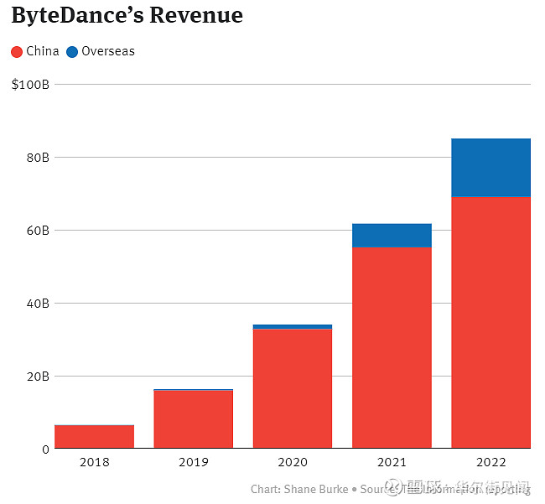545x504 pixels.
Task: Click the $100B axis label
Action: [x=30, y=85]
